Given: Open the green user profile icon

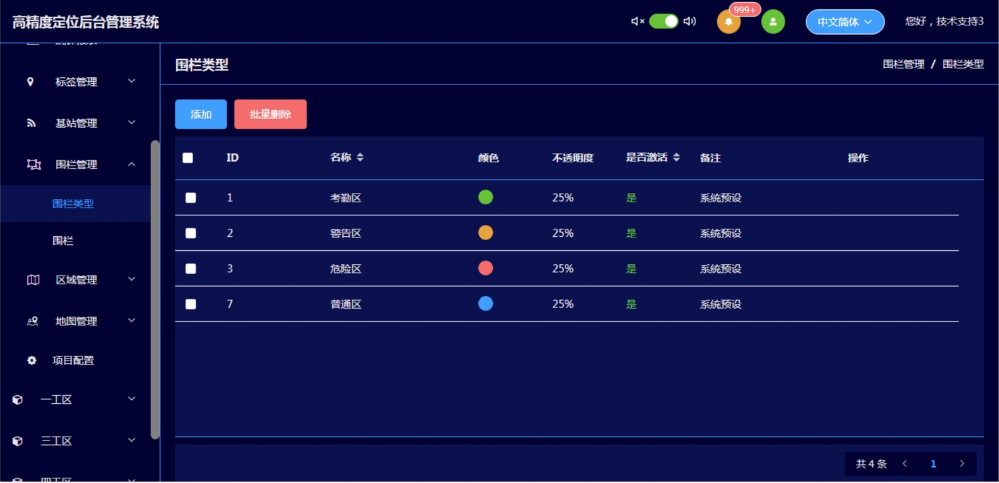Looking at the screenshot, I should click(x=773, y=22).
